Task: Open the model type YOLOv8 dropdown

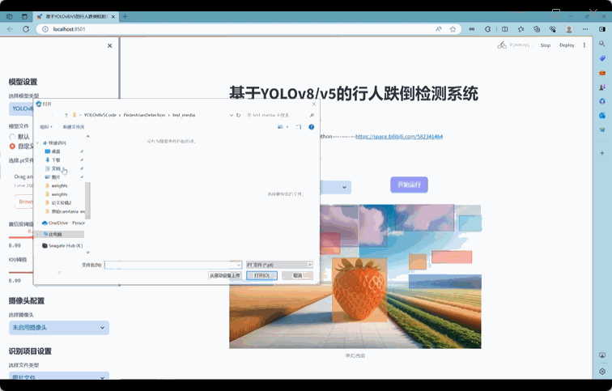Action: click(22, 108)
